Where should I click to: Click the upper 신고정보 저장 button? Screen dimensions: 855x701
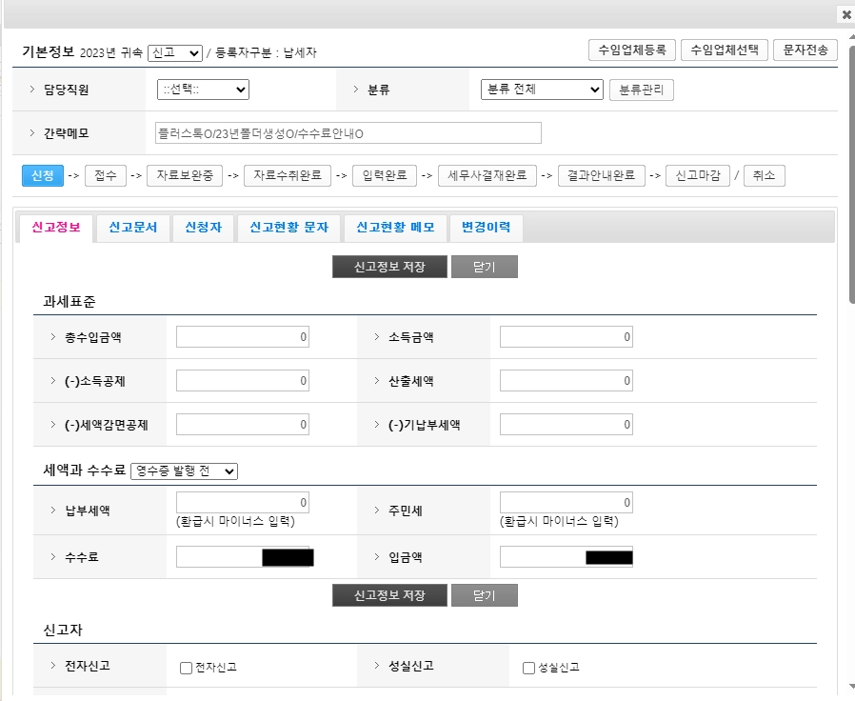(x=389, y=267)
